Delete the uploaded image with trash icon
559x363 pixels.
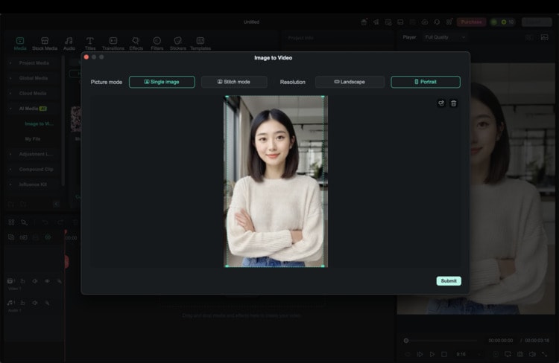453,103
